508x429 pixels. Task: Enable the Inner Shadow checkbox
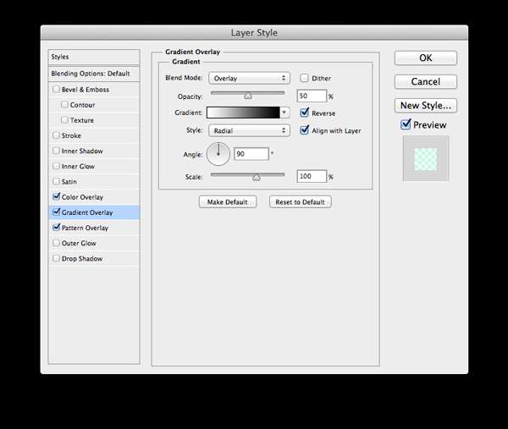coord(56,151)
